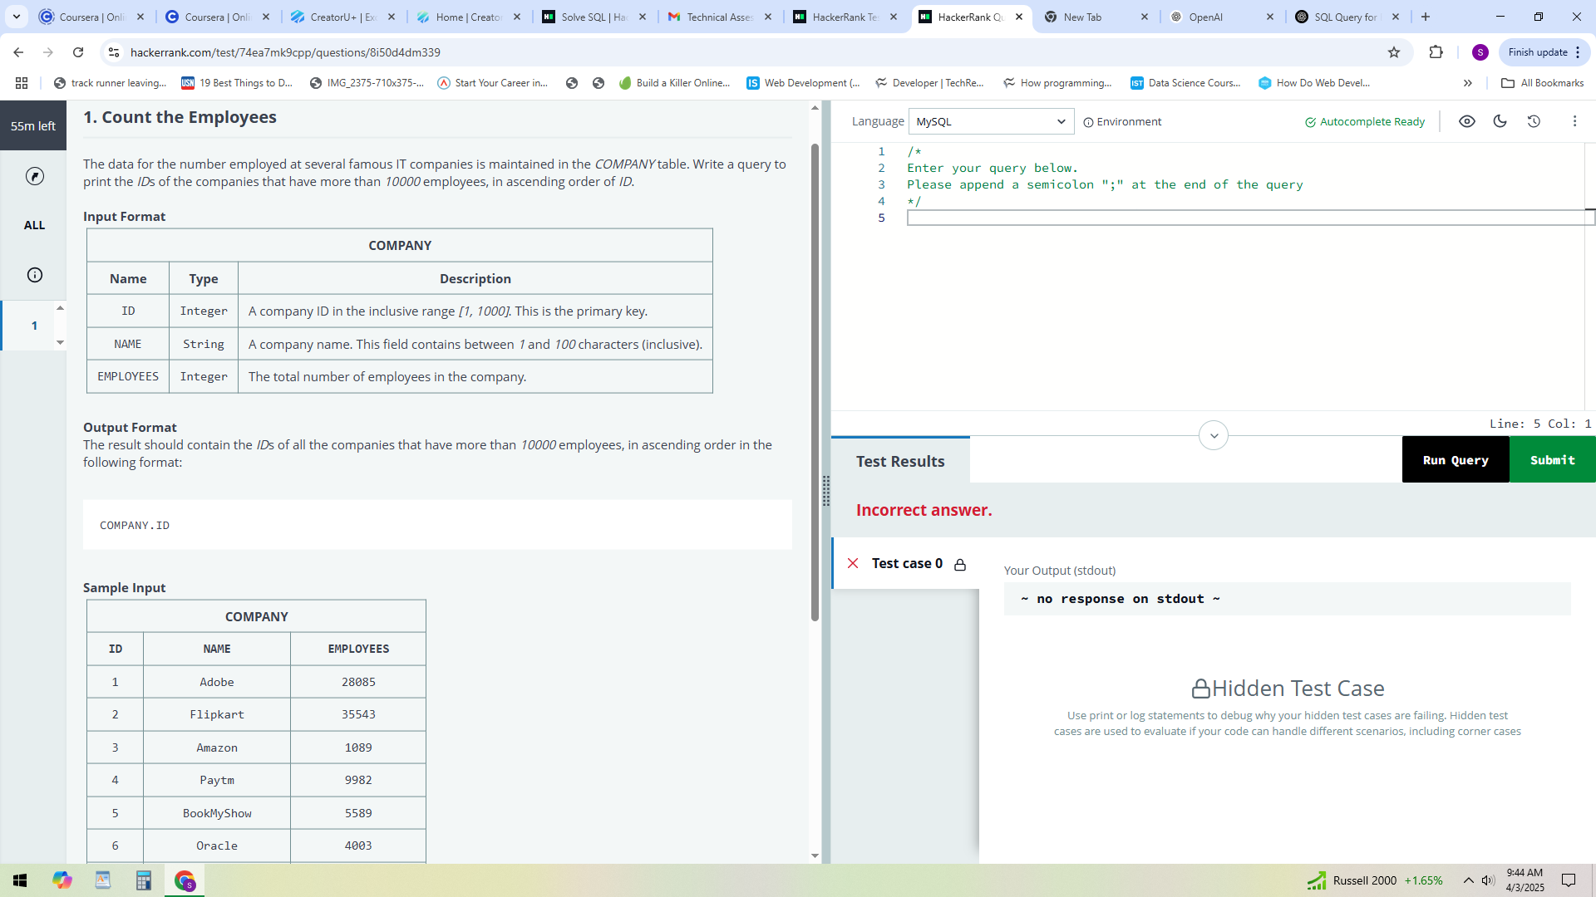Click the bookmark star in the address bar

point(1392,51)
